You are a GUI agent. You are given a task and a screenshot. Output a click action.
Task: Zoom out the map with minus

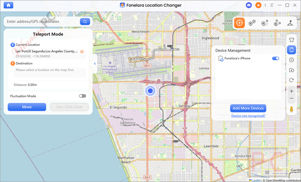tap(291, 99)
